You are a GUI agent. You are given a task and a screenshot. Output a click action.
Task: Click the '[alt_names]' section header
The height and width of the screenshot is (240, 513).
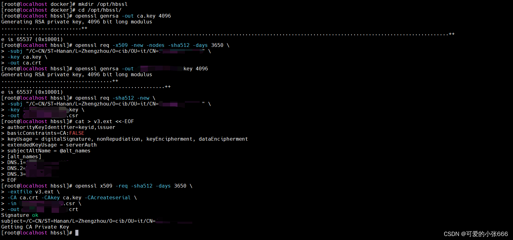[x=24, y=157]
